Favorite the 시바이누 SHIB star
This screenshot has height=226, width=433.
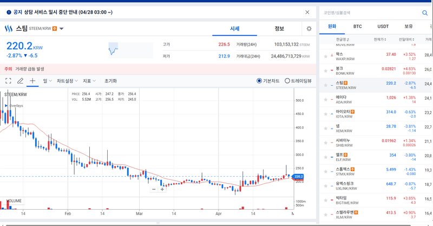click(x=326, y=143)
